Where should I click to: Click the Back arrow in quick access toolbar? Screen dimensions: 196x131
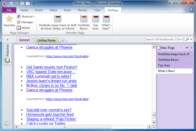pos(11,4)
